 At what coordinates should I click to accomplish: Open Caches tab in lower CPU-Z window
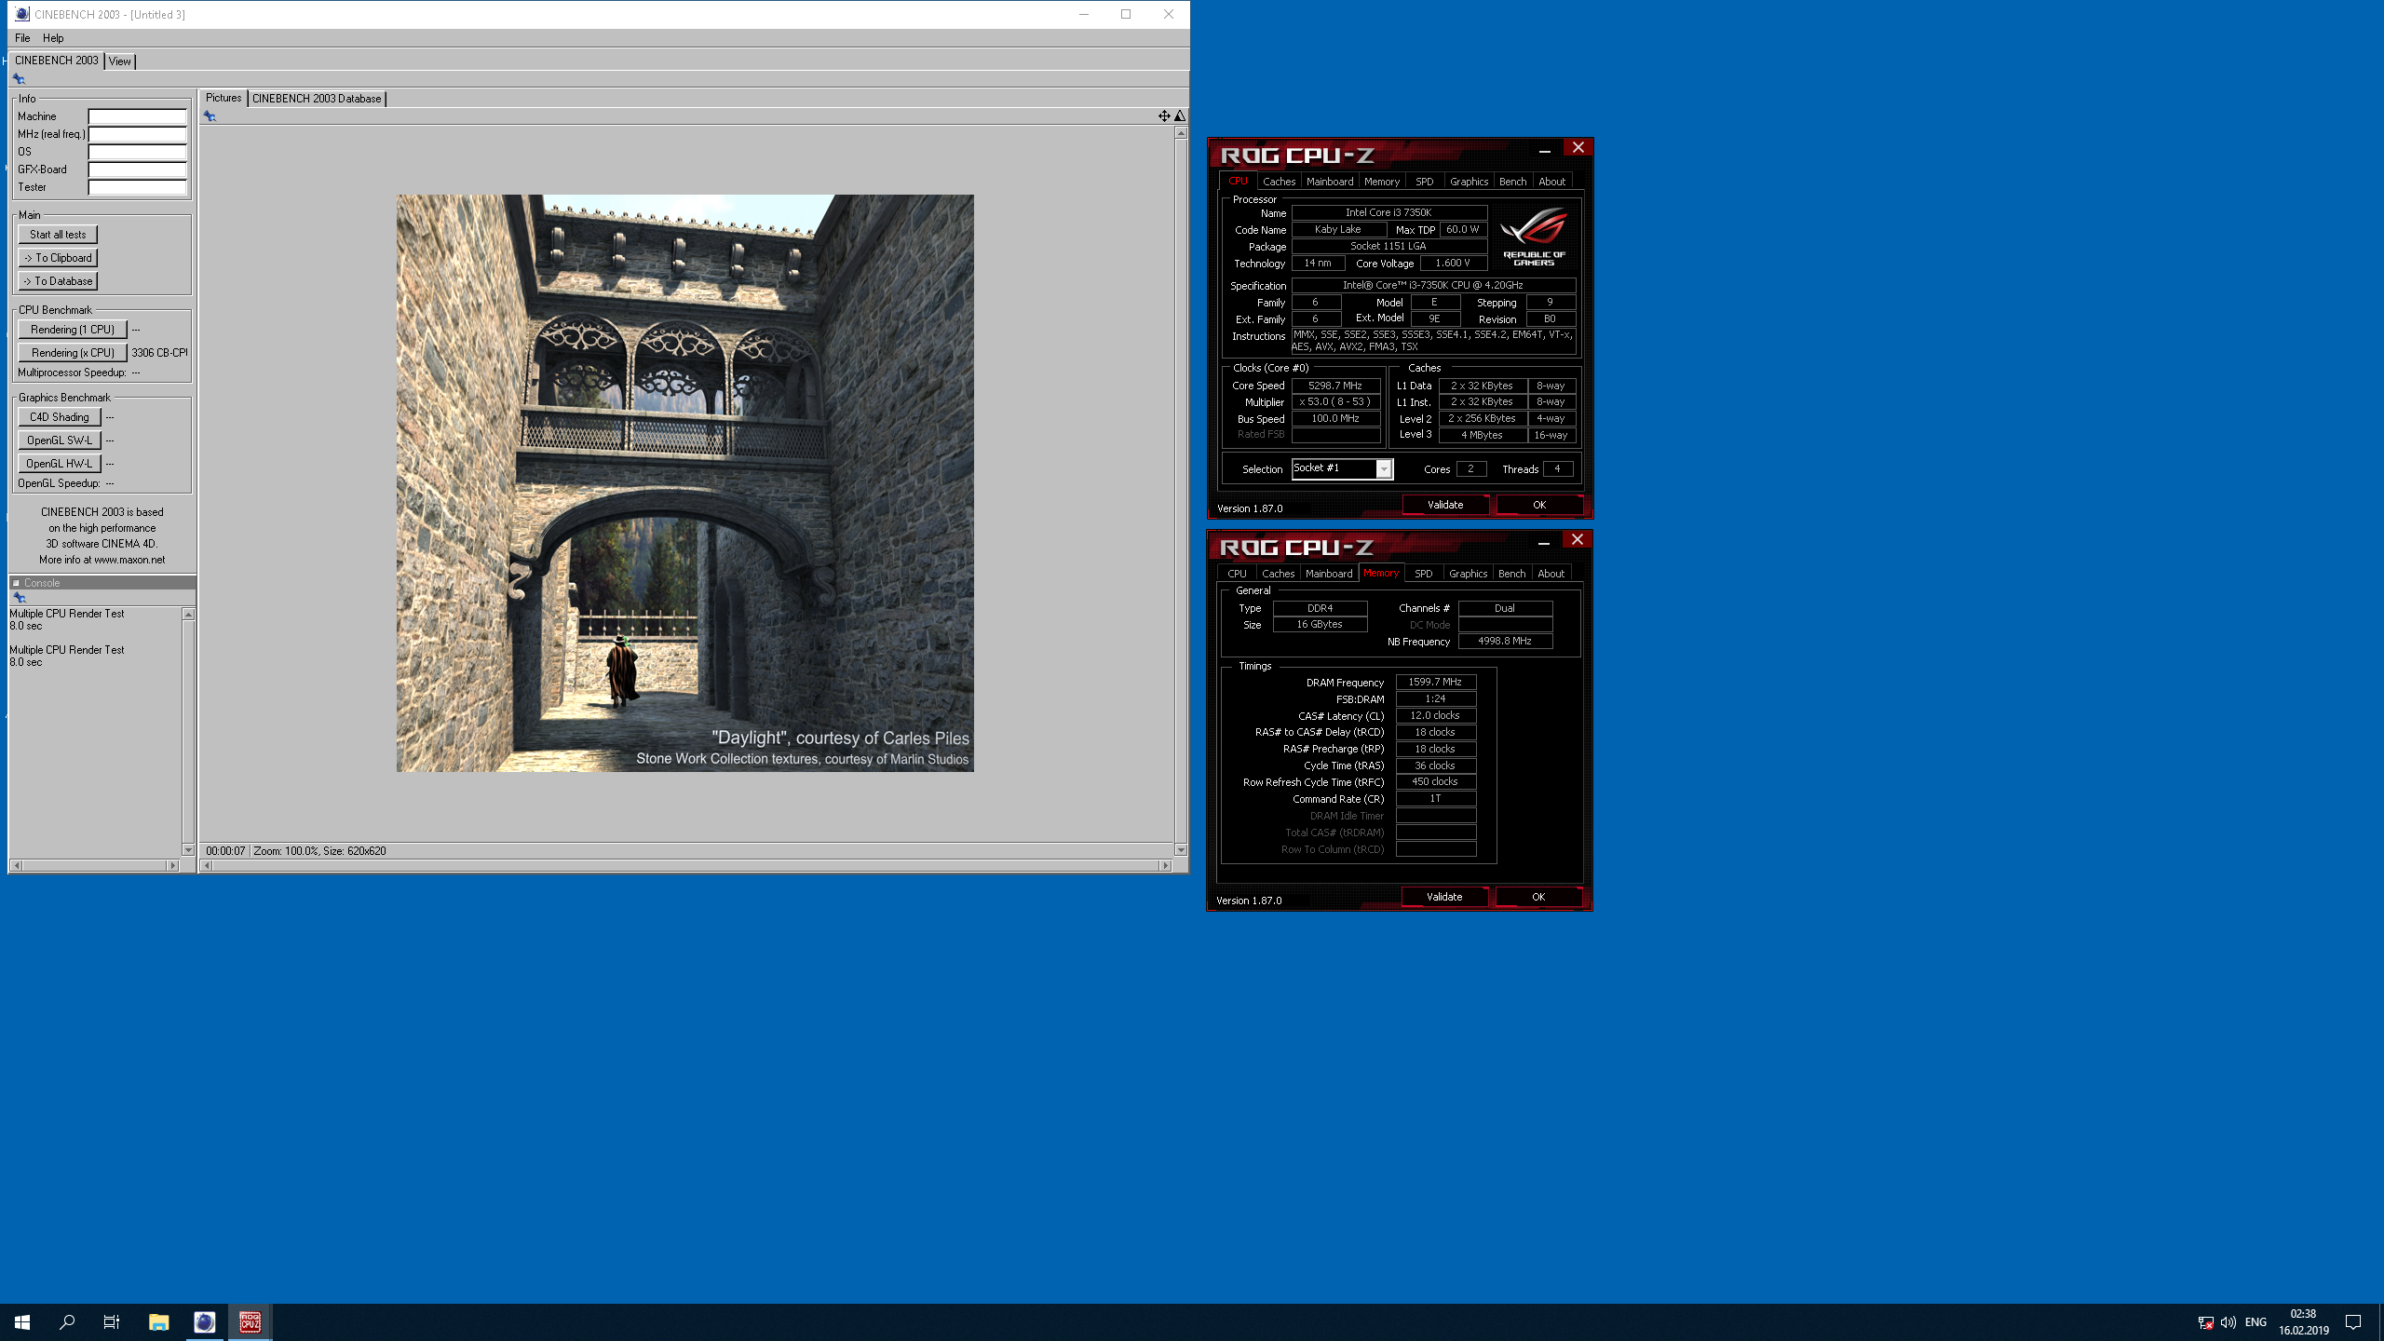[1278, 574]
